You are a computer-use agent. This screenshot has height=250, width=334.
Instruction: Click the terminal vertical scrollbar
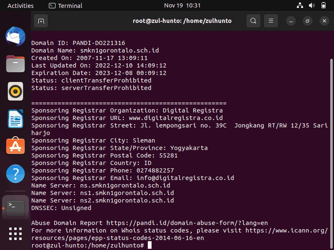[x=331, y=154]
